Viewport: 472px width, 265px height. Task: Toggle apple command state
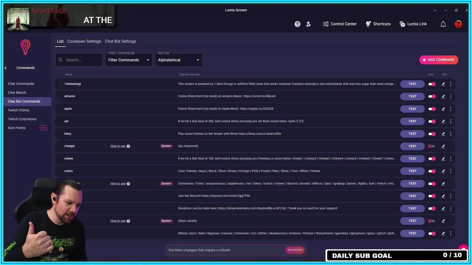pyautogui.click(x=432, y=109)
